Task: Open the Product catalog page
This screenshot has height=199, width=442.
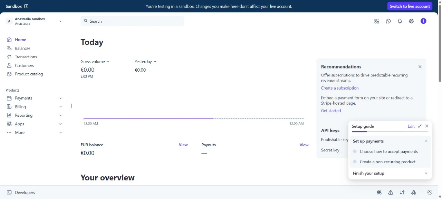Action: click(29, 74)
